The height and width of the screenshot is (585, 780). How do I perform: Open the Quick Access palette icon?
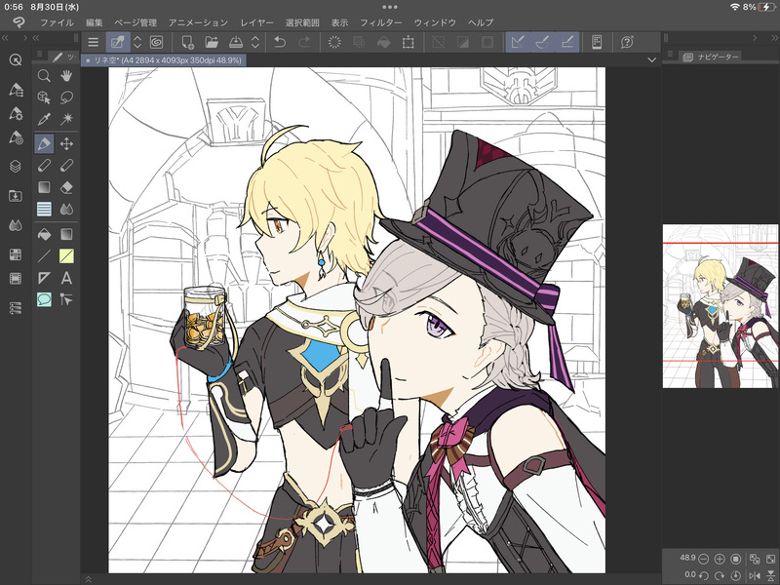click(16, 60)
